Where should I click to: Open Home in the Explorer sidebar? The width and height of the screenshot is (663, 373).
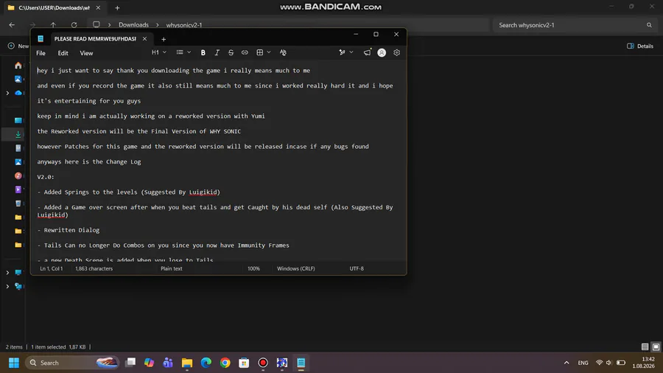[18, 66]
